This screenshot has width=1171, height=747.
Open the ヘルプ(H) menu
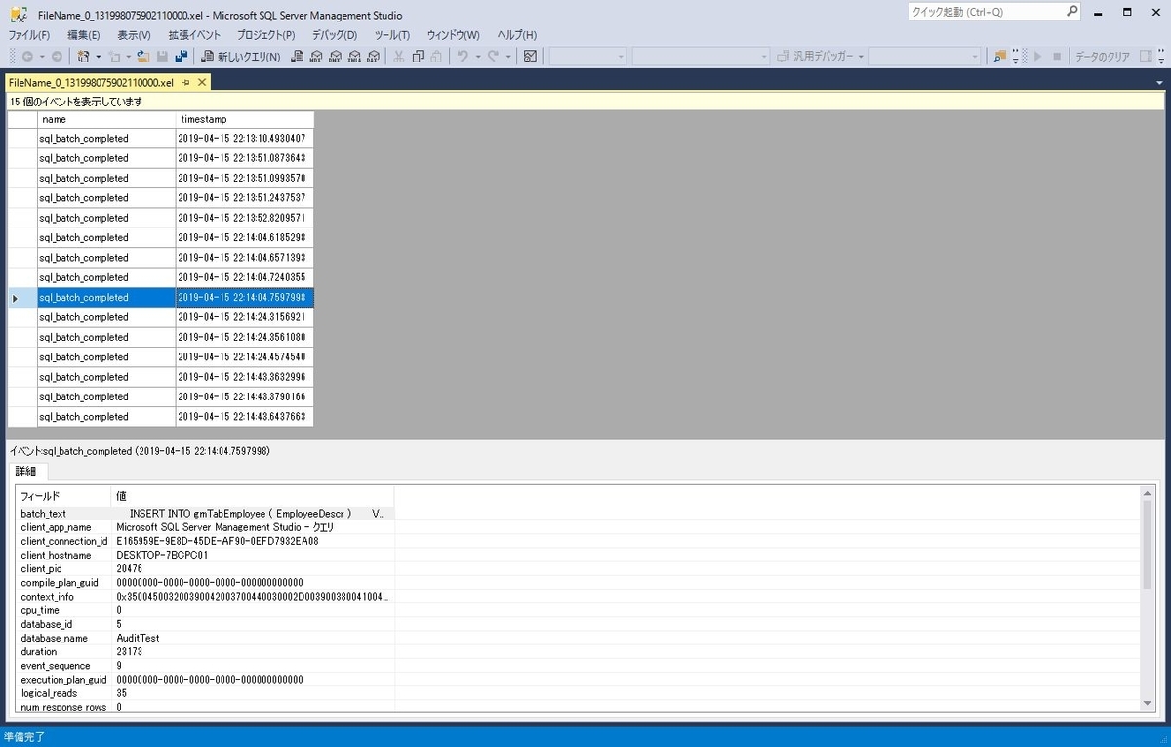517,35
